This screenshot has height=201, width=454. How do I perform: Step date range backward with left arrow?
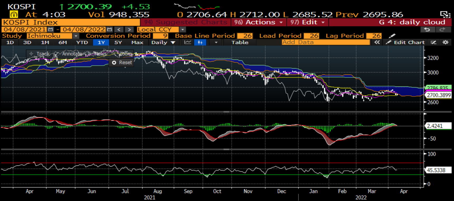point(119,30)
